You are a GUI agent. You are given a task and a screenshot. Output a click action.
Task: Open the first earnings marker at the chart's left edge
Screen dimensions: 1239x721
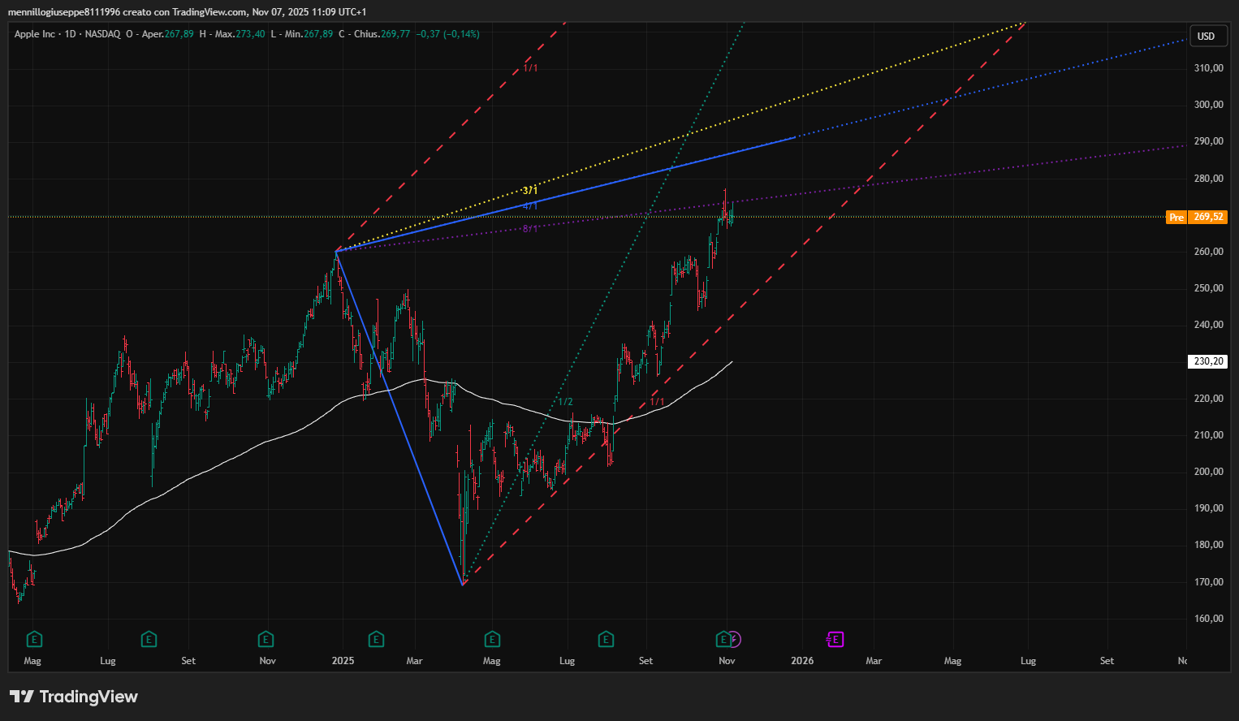point(34,640)
